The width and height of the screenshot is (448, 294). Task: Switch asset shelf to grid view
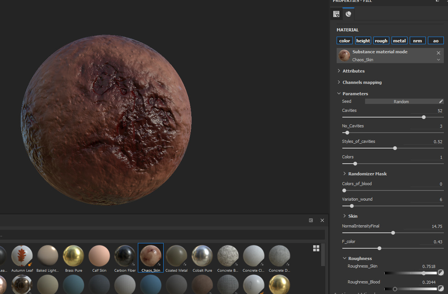pyautogui.click(x=316, y=248)
